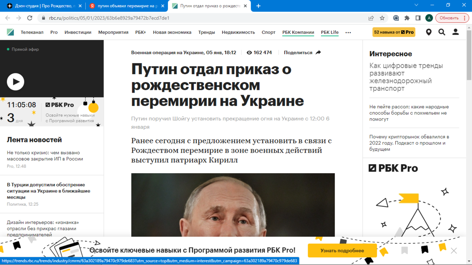The height and width of the screenshot is (265, 472).
Task: Click the browser address bar URL
Action: tap(109, 18)
